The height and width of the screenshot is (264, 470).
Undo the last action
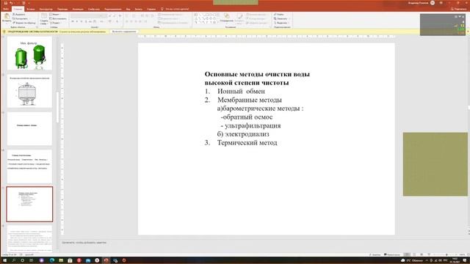coord(11,3)
